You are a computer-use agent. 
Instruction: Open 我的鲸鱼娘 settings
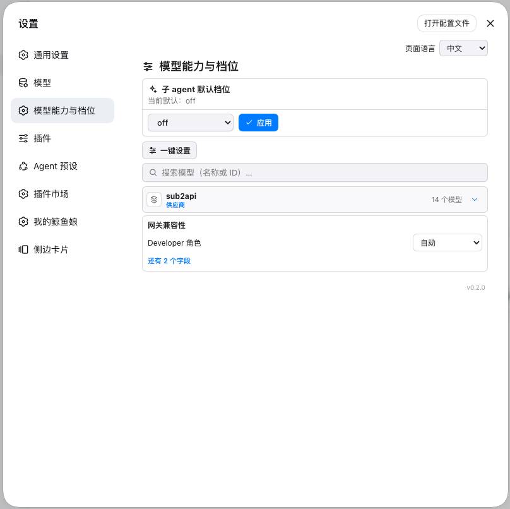click(x=62, y=222)
